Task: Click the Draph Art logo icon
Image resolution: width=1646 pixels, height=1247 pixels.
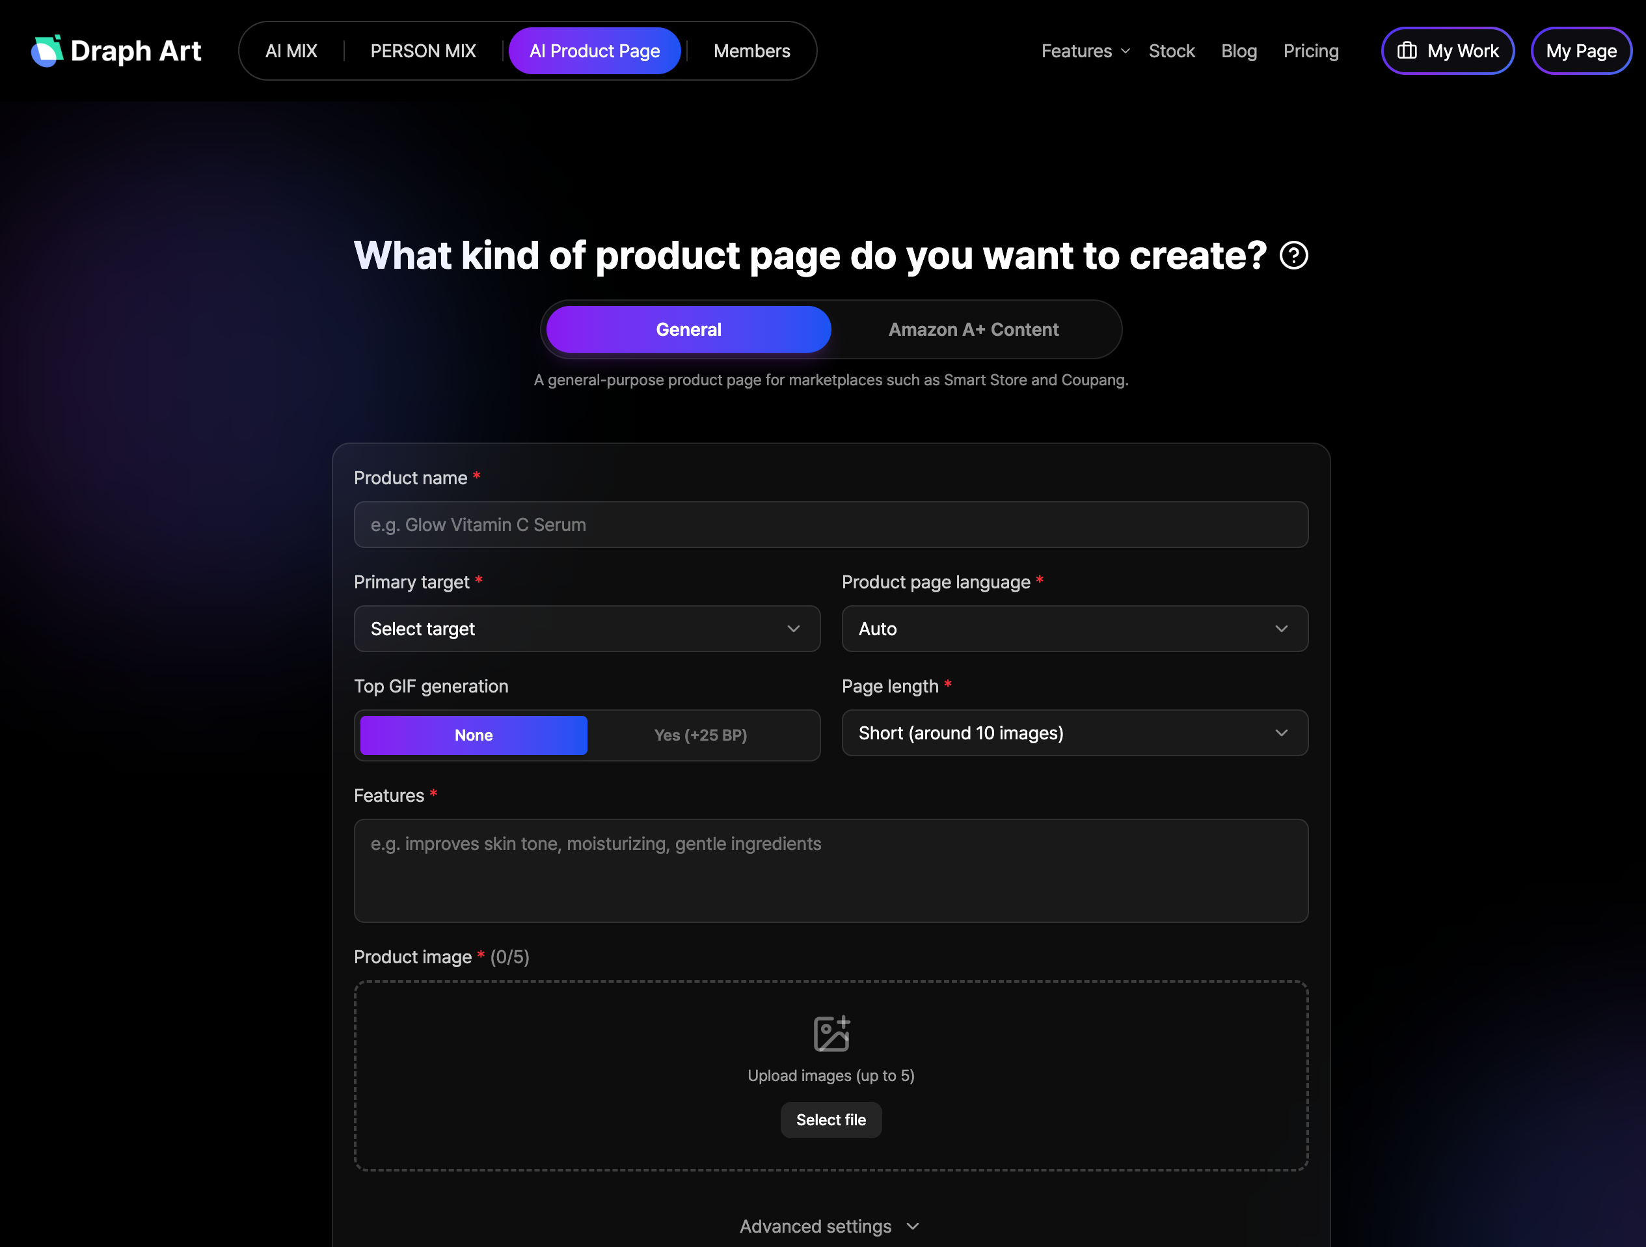Action: point(47,51)
